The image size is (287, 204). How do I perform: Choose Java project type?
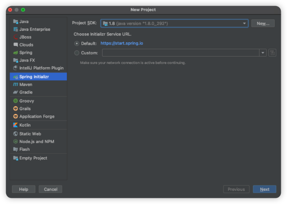(39, 22)
